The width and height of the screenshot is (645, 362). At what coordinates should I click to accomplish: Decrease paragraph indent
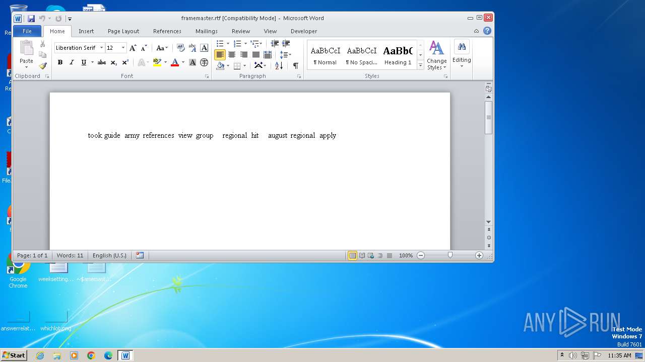275,44
